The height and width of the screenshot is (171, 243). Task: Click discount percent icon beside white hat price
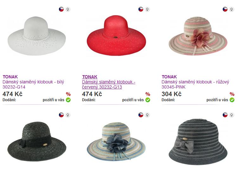(x=68, y=94)
